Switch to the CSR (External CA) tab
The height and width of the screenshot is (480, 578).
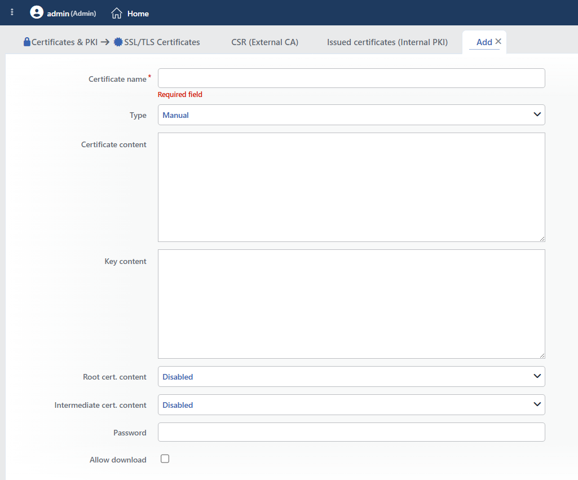(264, 42)
